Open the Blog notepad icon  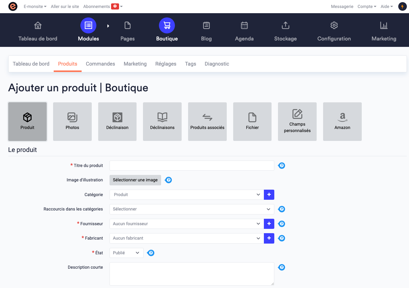206,25
